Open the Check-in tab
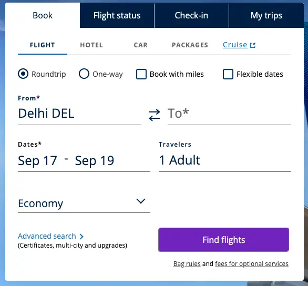This screenshot has height=286, width=308. click(191, 15)
